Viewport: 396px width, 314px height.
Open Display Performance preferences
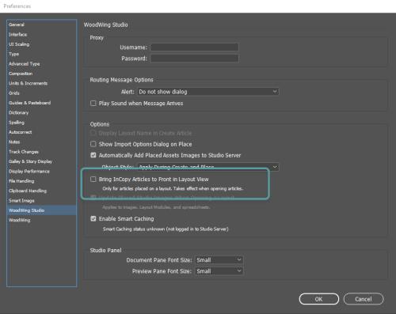coord(29,171)
